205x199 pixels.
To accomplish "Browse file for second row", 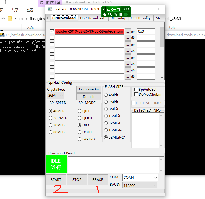I will tap(128, 38).
